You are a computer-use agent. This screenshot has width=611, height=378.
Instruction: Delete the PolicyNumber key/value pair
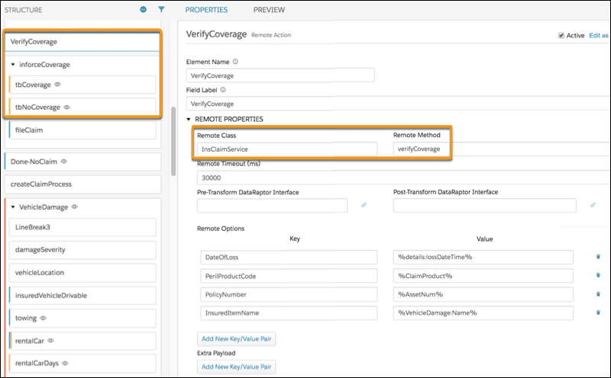[x=598, y=294]
